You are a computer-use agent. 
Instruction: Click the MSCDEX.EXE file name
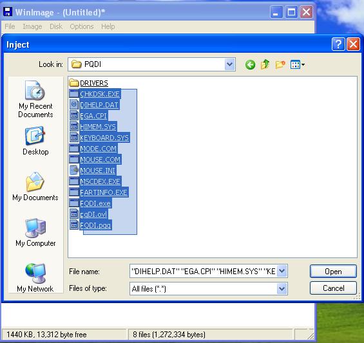[x=101, y=181]
